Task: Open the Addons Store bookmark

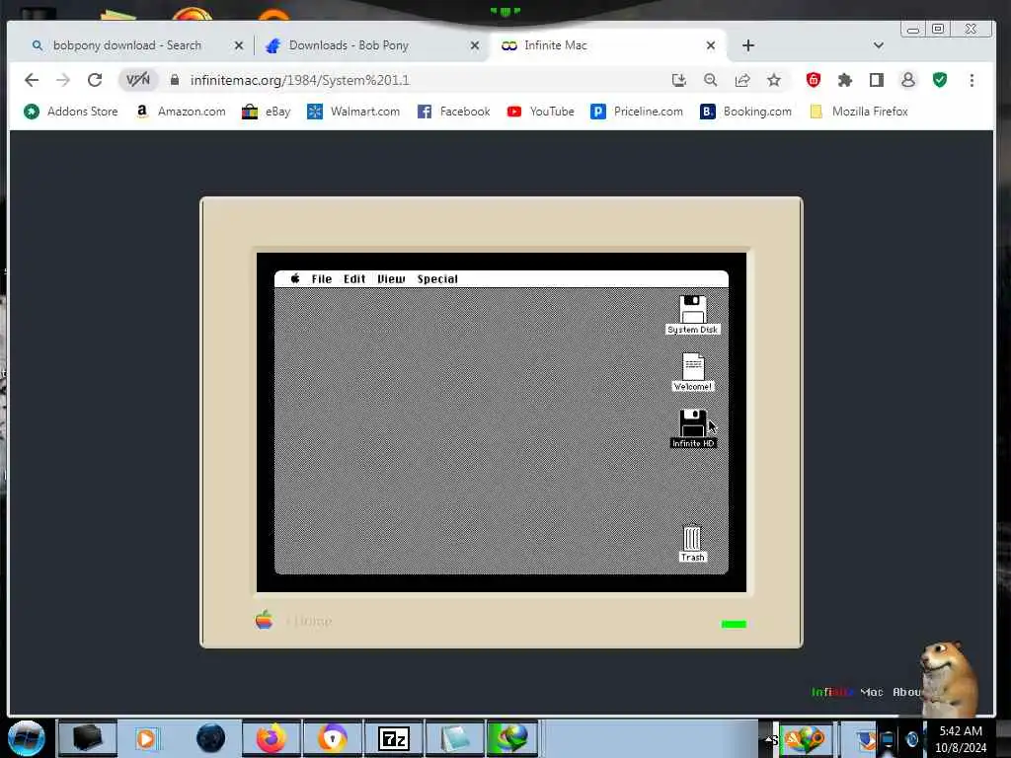Action: 71,112
